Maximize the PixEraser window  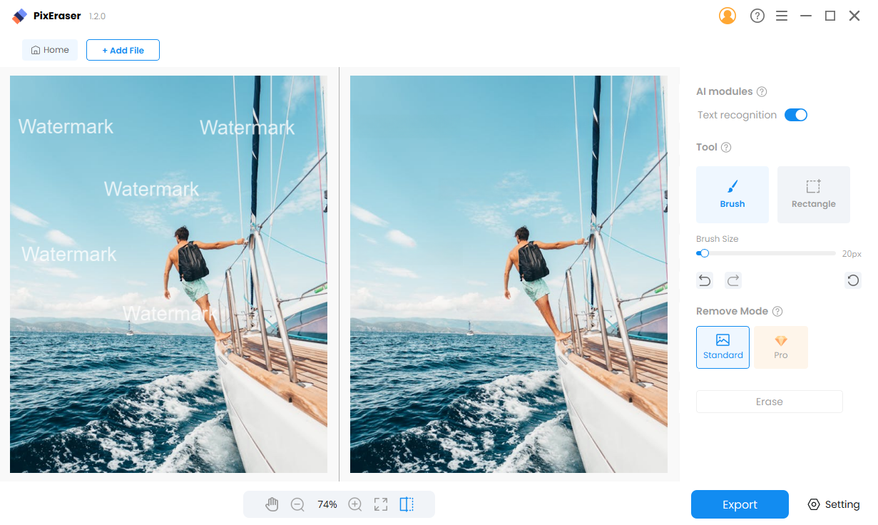pos(830,16)
